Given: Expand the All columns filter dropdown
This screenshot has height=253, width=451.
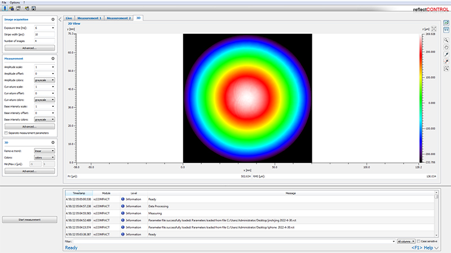Looking at the screenshot, I should coord(406,241).
